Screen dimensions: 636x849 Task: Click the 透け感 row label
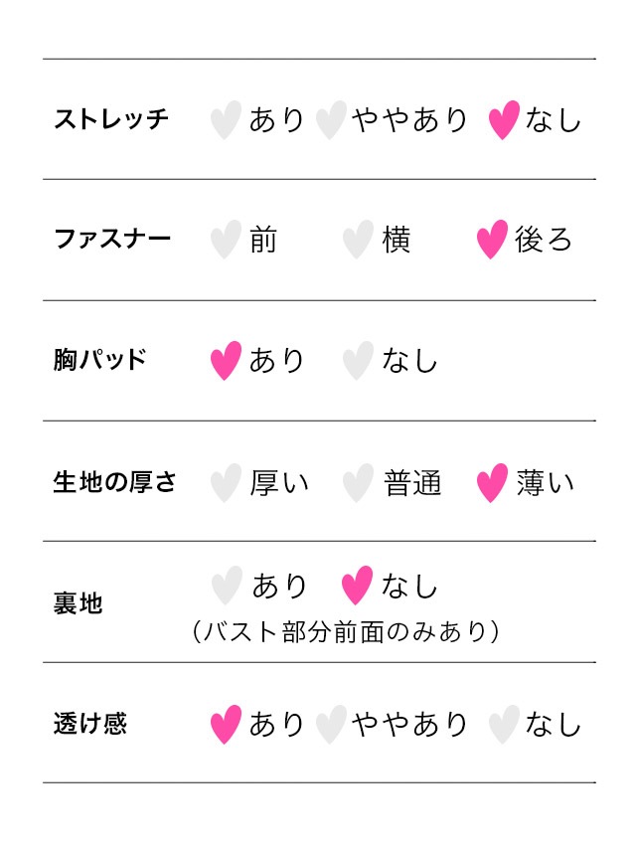pos(89,724)
